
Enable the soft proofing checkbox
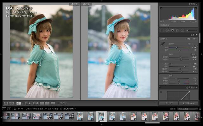58,103
